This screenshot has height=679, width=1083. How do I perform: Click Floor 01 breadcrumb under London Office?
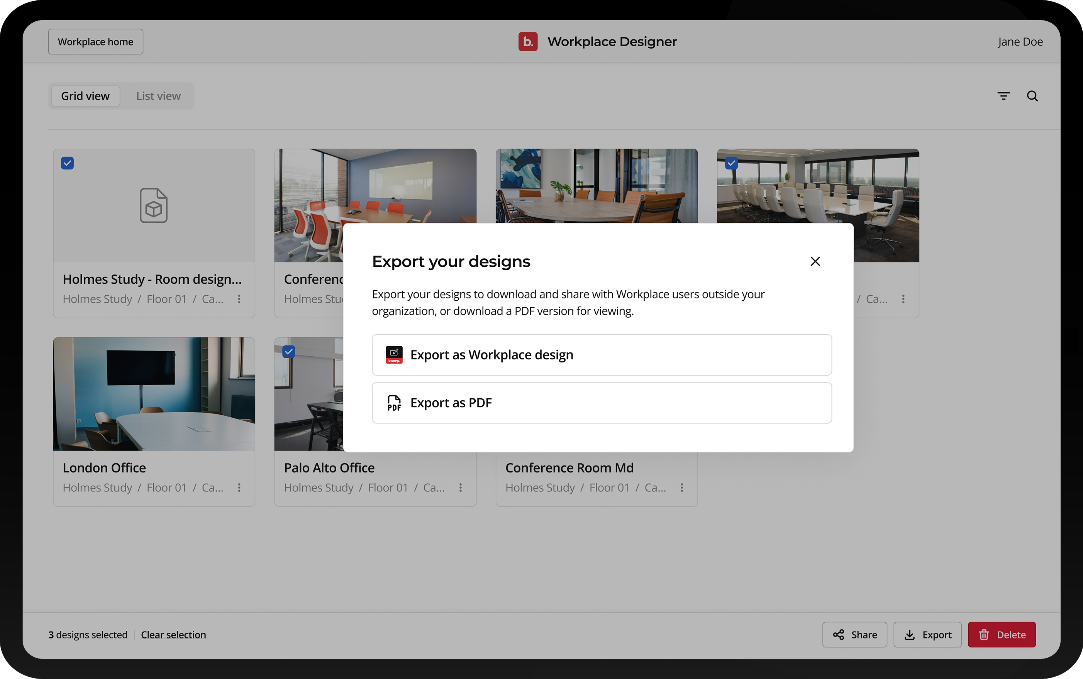[167, 488]
